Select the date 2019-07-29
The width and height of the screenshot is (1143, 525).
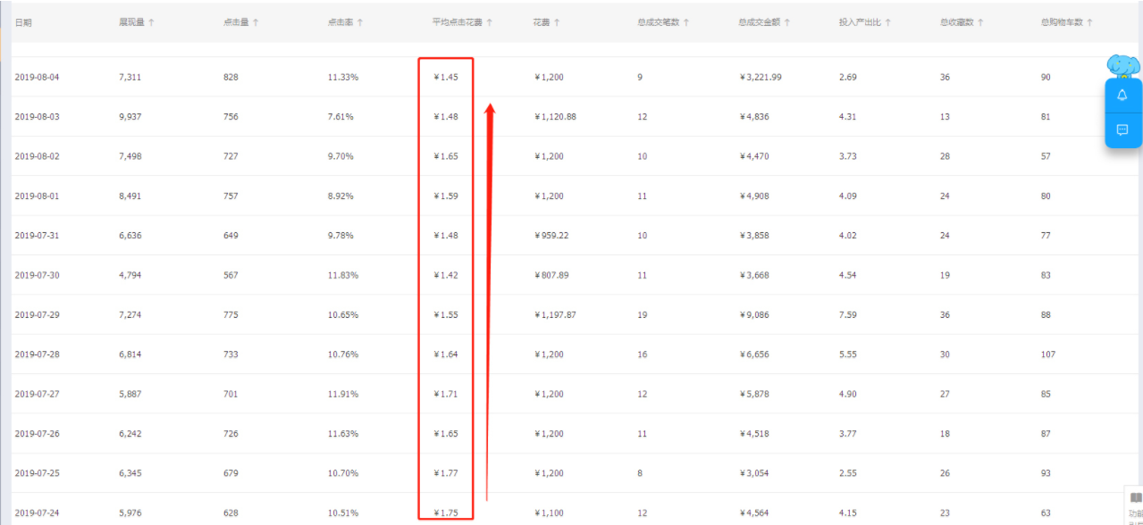[37, 315]
